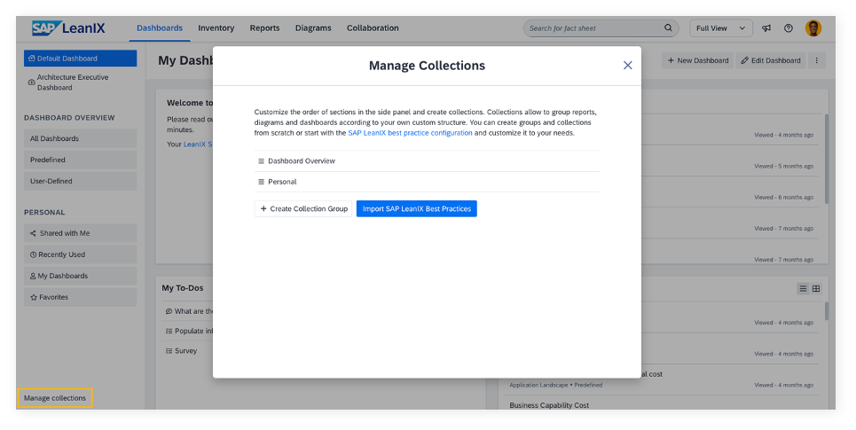Close the Manage Collections dialog
This screenshot has width=856, height=430.
click(628, 66)
